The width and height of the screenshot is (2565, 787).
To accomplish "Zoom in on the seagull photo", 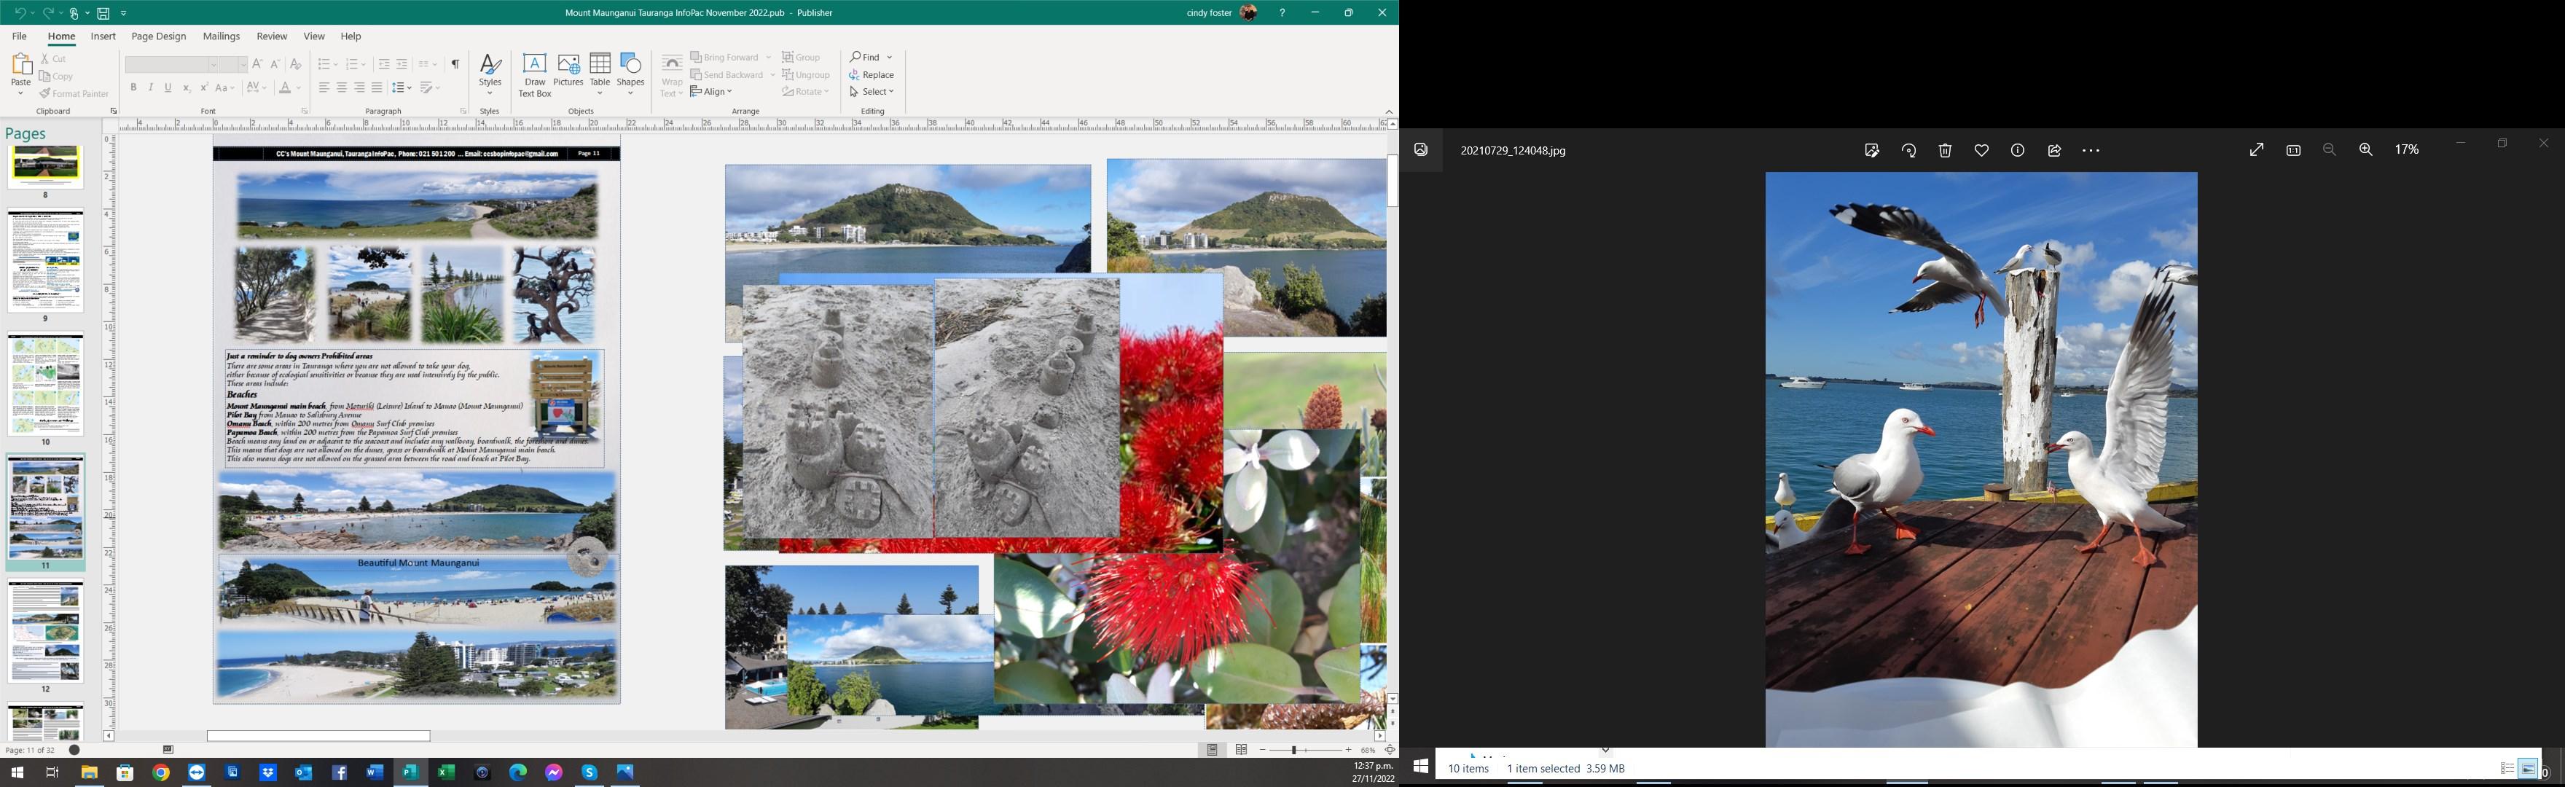I will 2366,149.
